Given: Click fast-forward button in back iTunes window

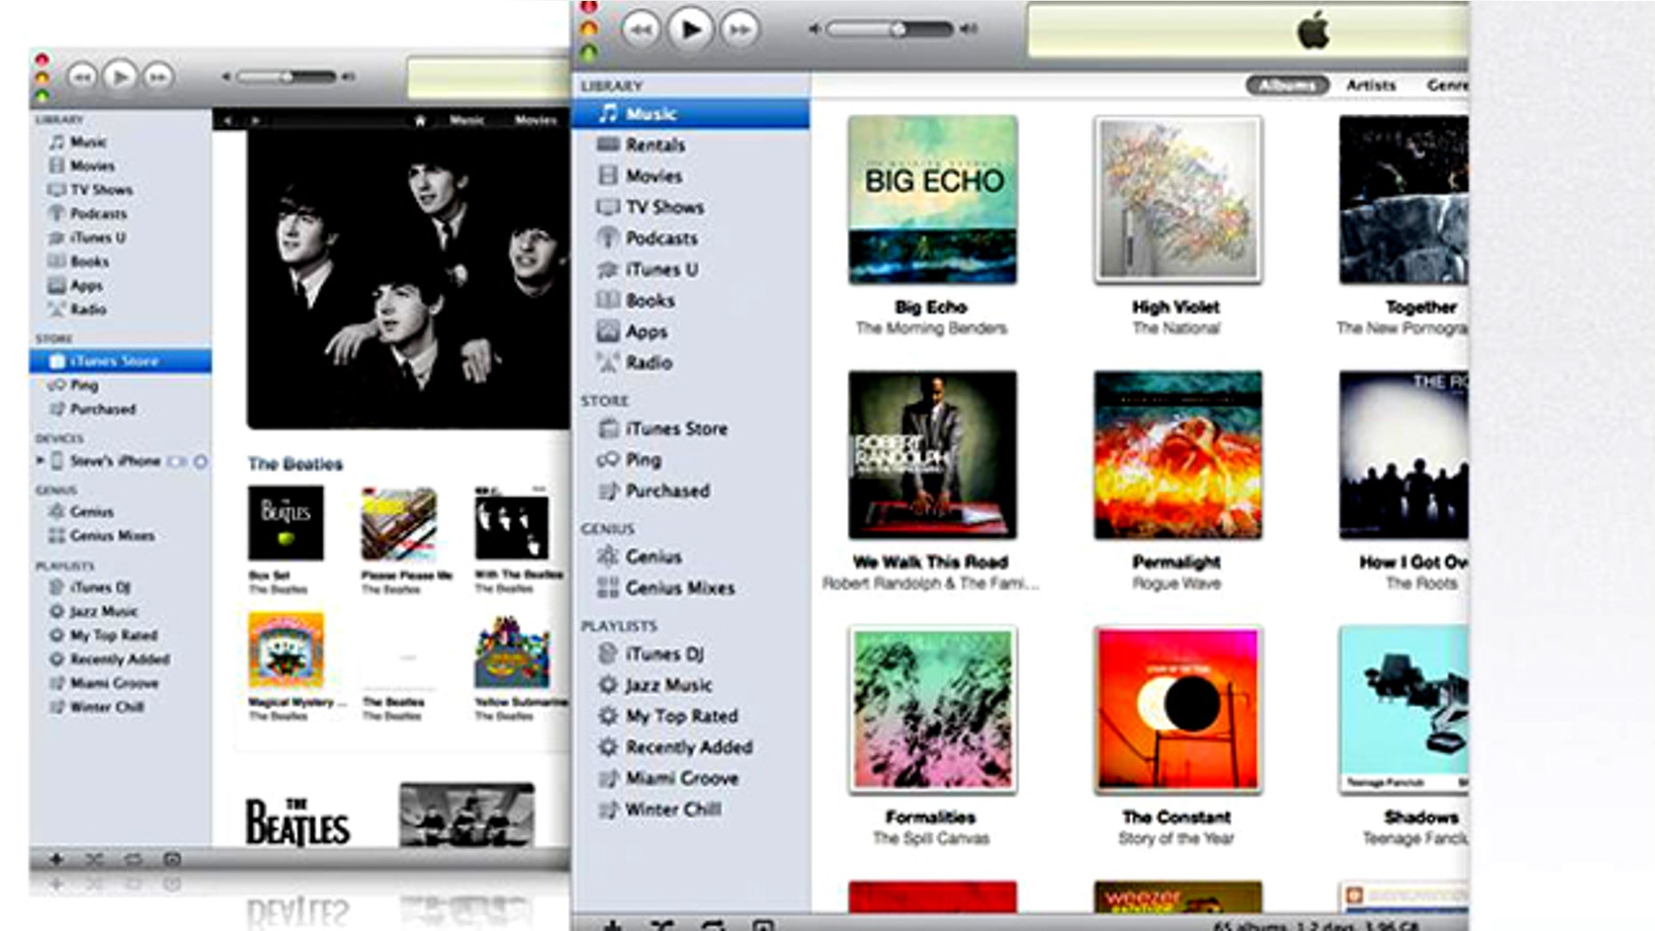Looking at the screenshot, I should (158, 77).
